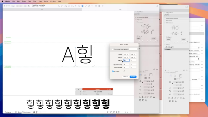Viewport: 208px width, 117px height.
Task: Set transform origin grid in front palette
Action: click(x=140, y=75)
